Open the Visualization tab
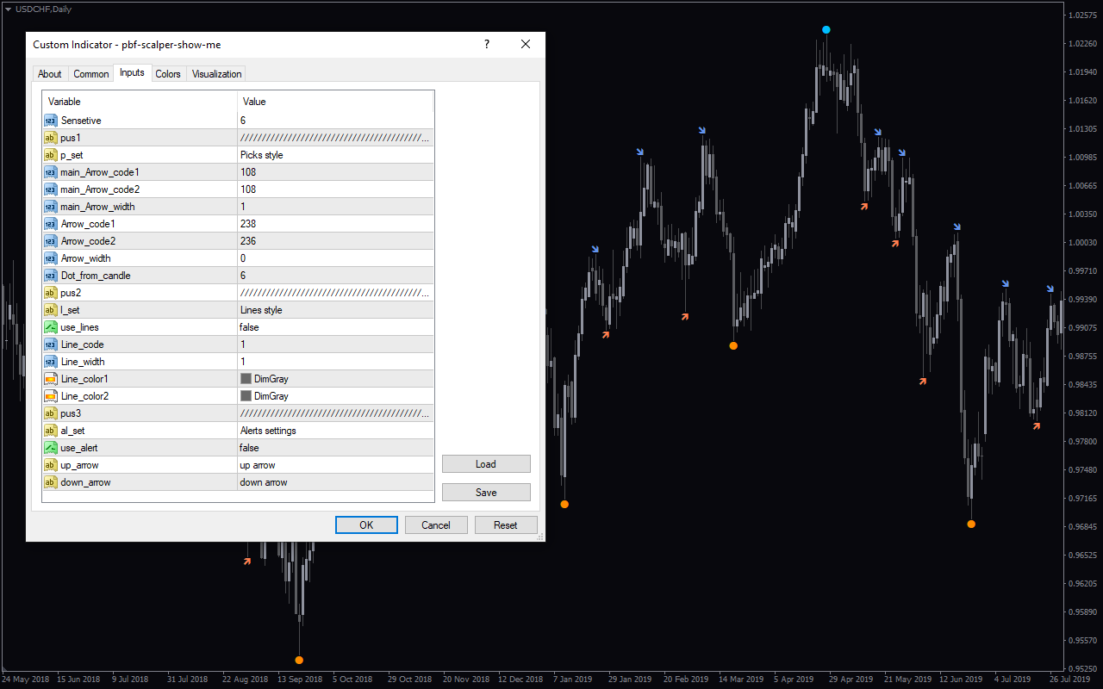Viewport: 1103px width, 689px height. (x=217, y=74)
